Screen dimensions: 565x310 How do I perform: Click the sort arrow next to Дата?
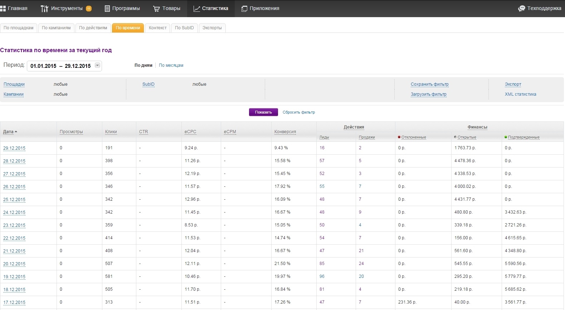[x=16, y=132]
